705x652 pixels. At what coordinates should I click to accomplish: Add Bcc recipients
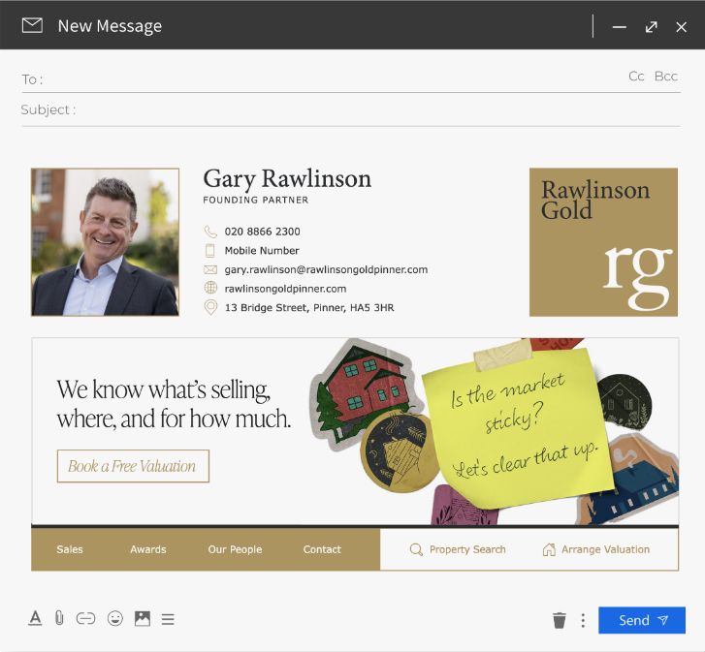pos(666,76)
